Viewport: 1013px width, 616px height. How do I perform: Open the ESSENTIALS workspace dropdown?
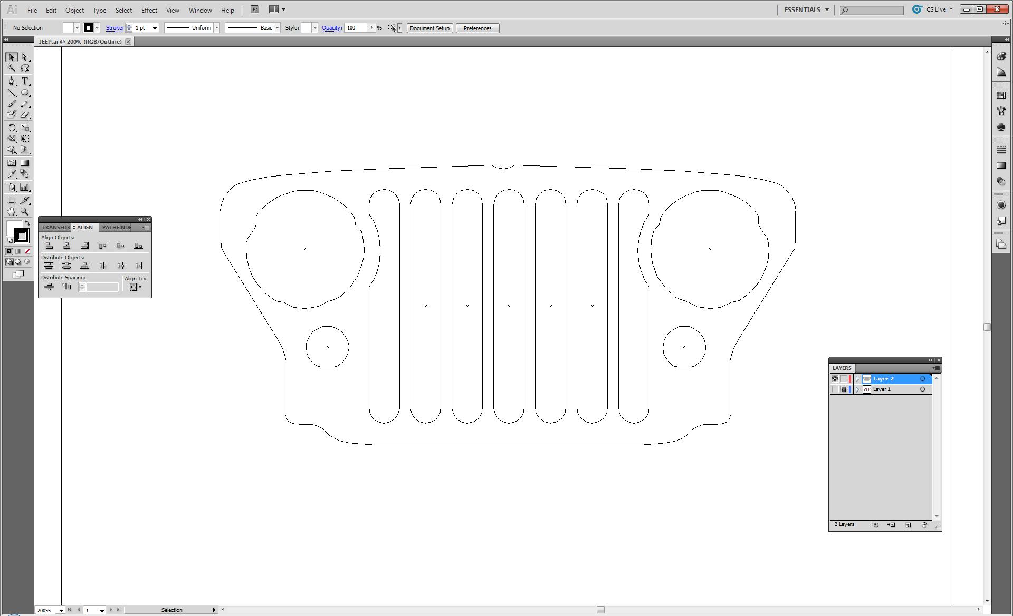click(806, 9)
